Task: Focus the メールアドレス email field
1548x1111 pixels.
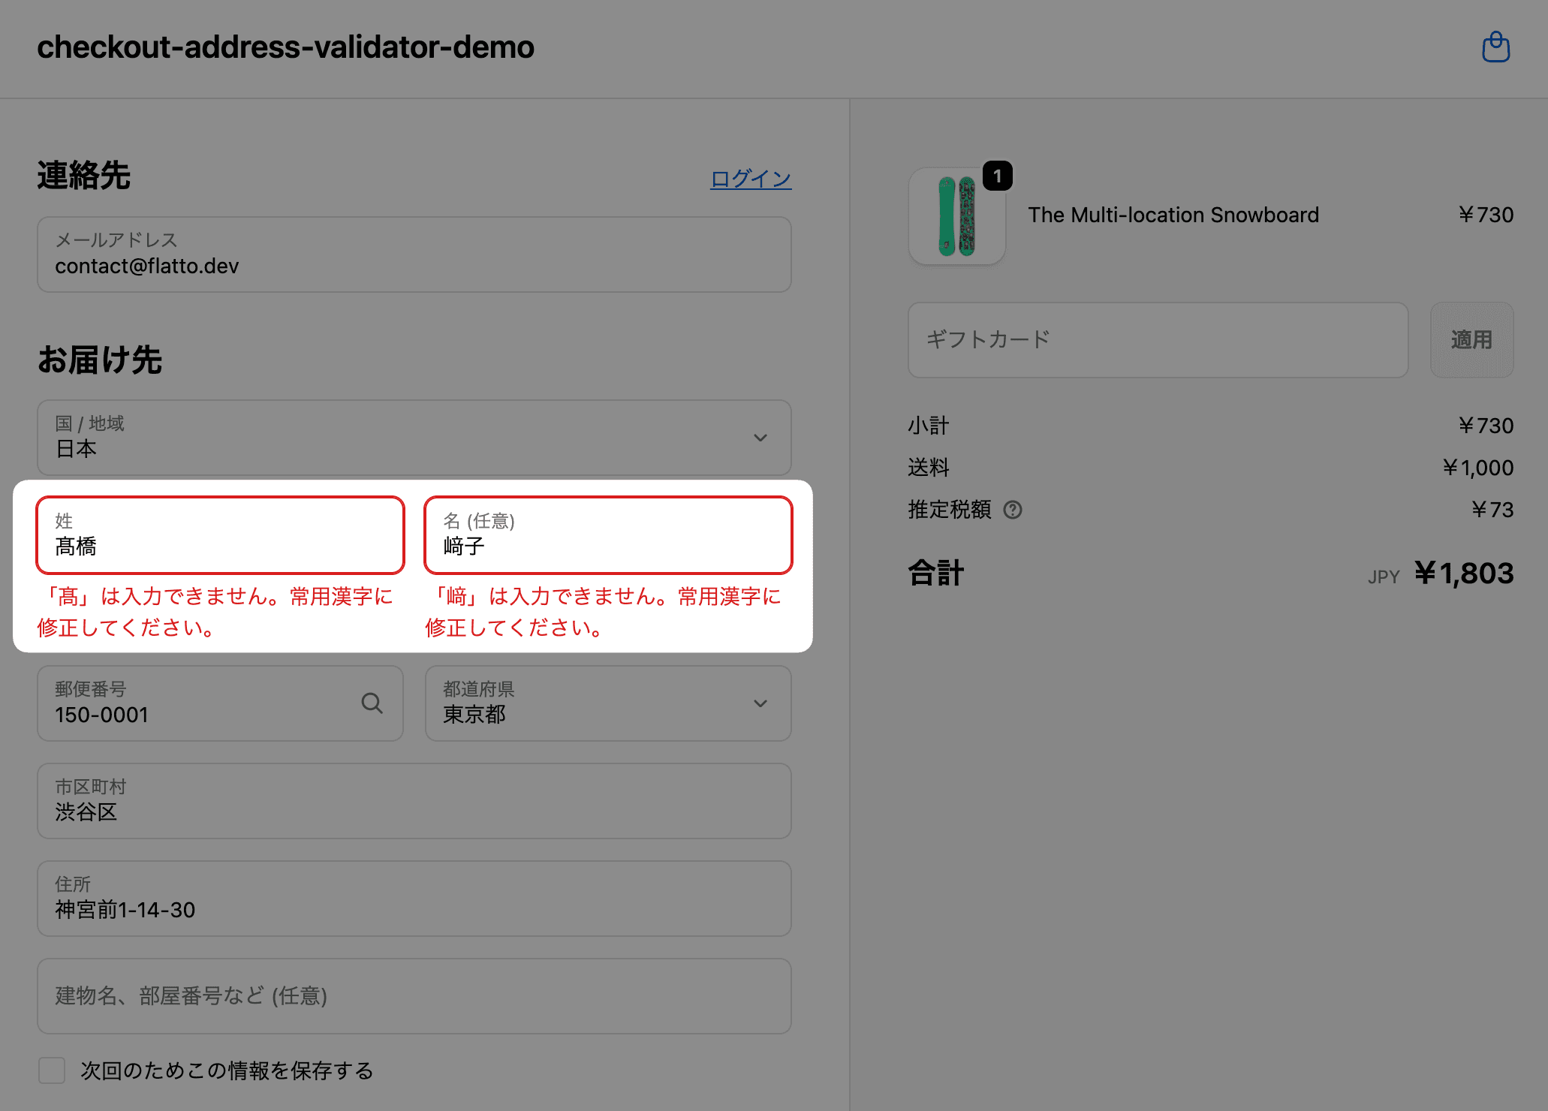Action: click(x=414, y=255)
